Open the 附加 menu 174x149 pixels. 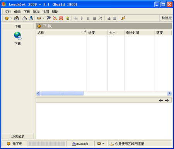(x=36, y=12)
